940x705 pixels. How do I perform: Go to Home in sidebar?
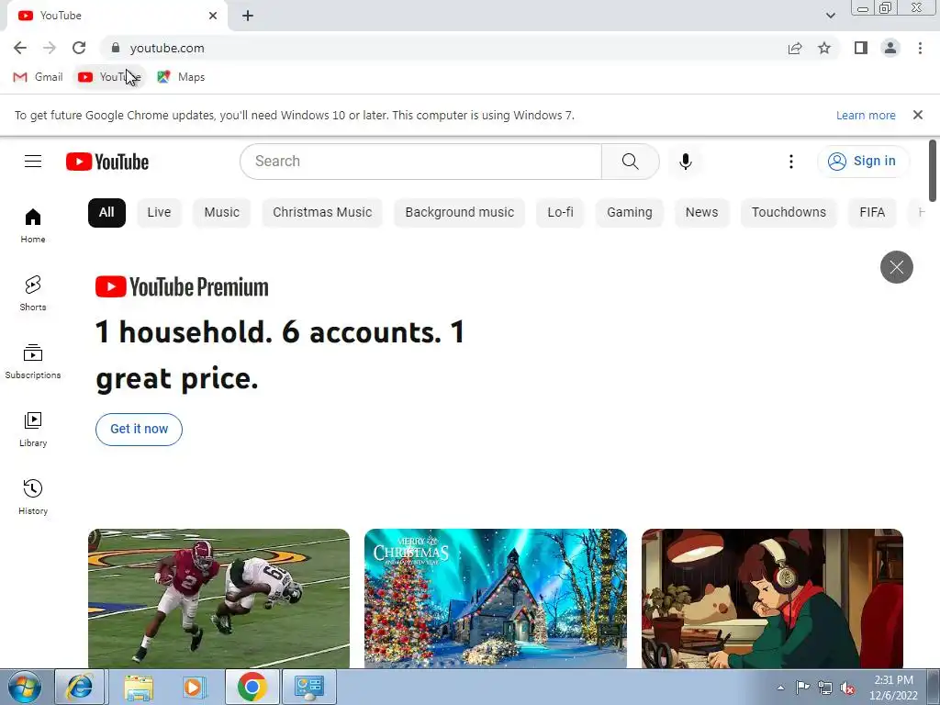(x=33, y=226)
